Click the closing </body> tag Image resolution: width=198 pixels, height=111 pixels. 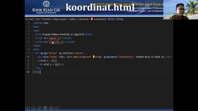tap(37, 72)
